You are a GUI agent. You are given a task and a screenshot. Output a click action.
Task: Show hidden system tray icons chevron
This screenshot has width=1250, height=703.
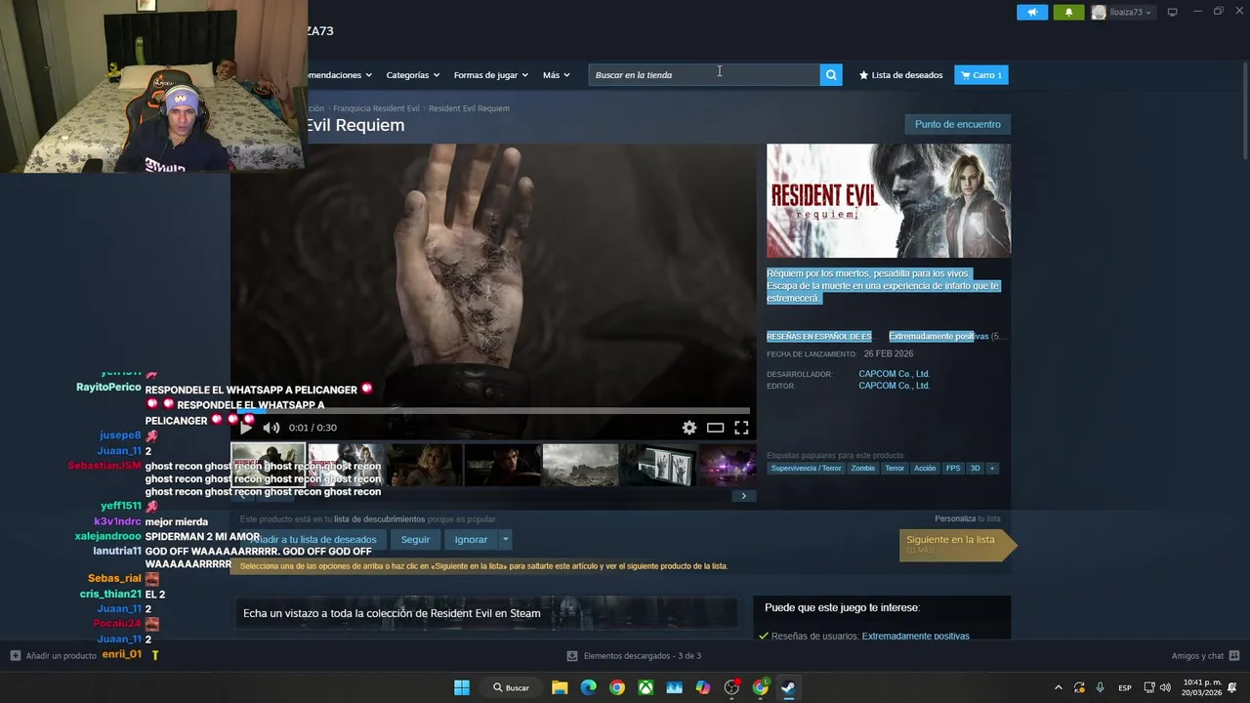(x=1058, y=687)
